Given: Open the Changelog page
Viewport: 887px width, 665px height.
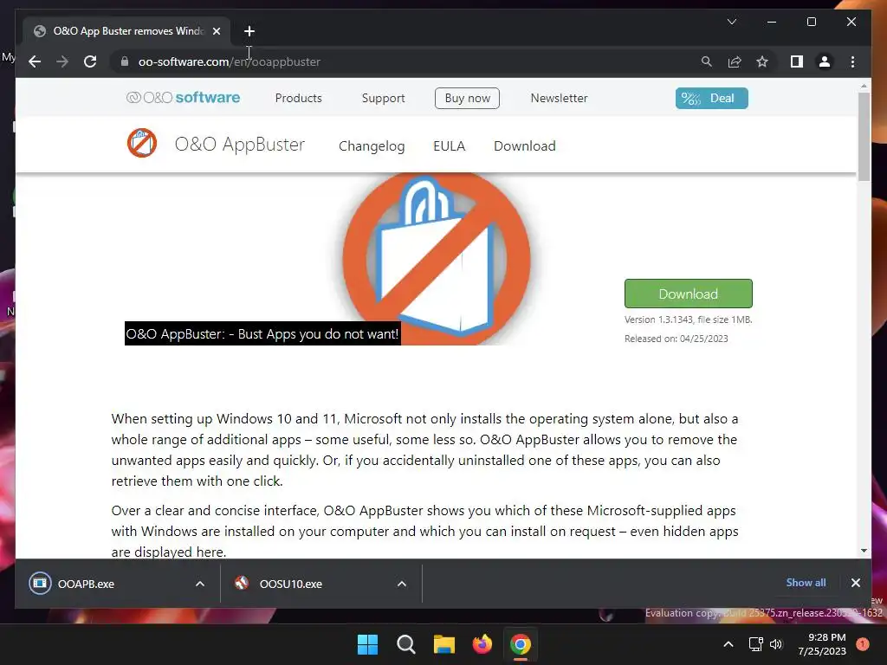Looking at the screenshot, I should coord(372,145).
